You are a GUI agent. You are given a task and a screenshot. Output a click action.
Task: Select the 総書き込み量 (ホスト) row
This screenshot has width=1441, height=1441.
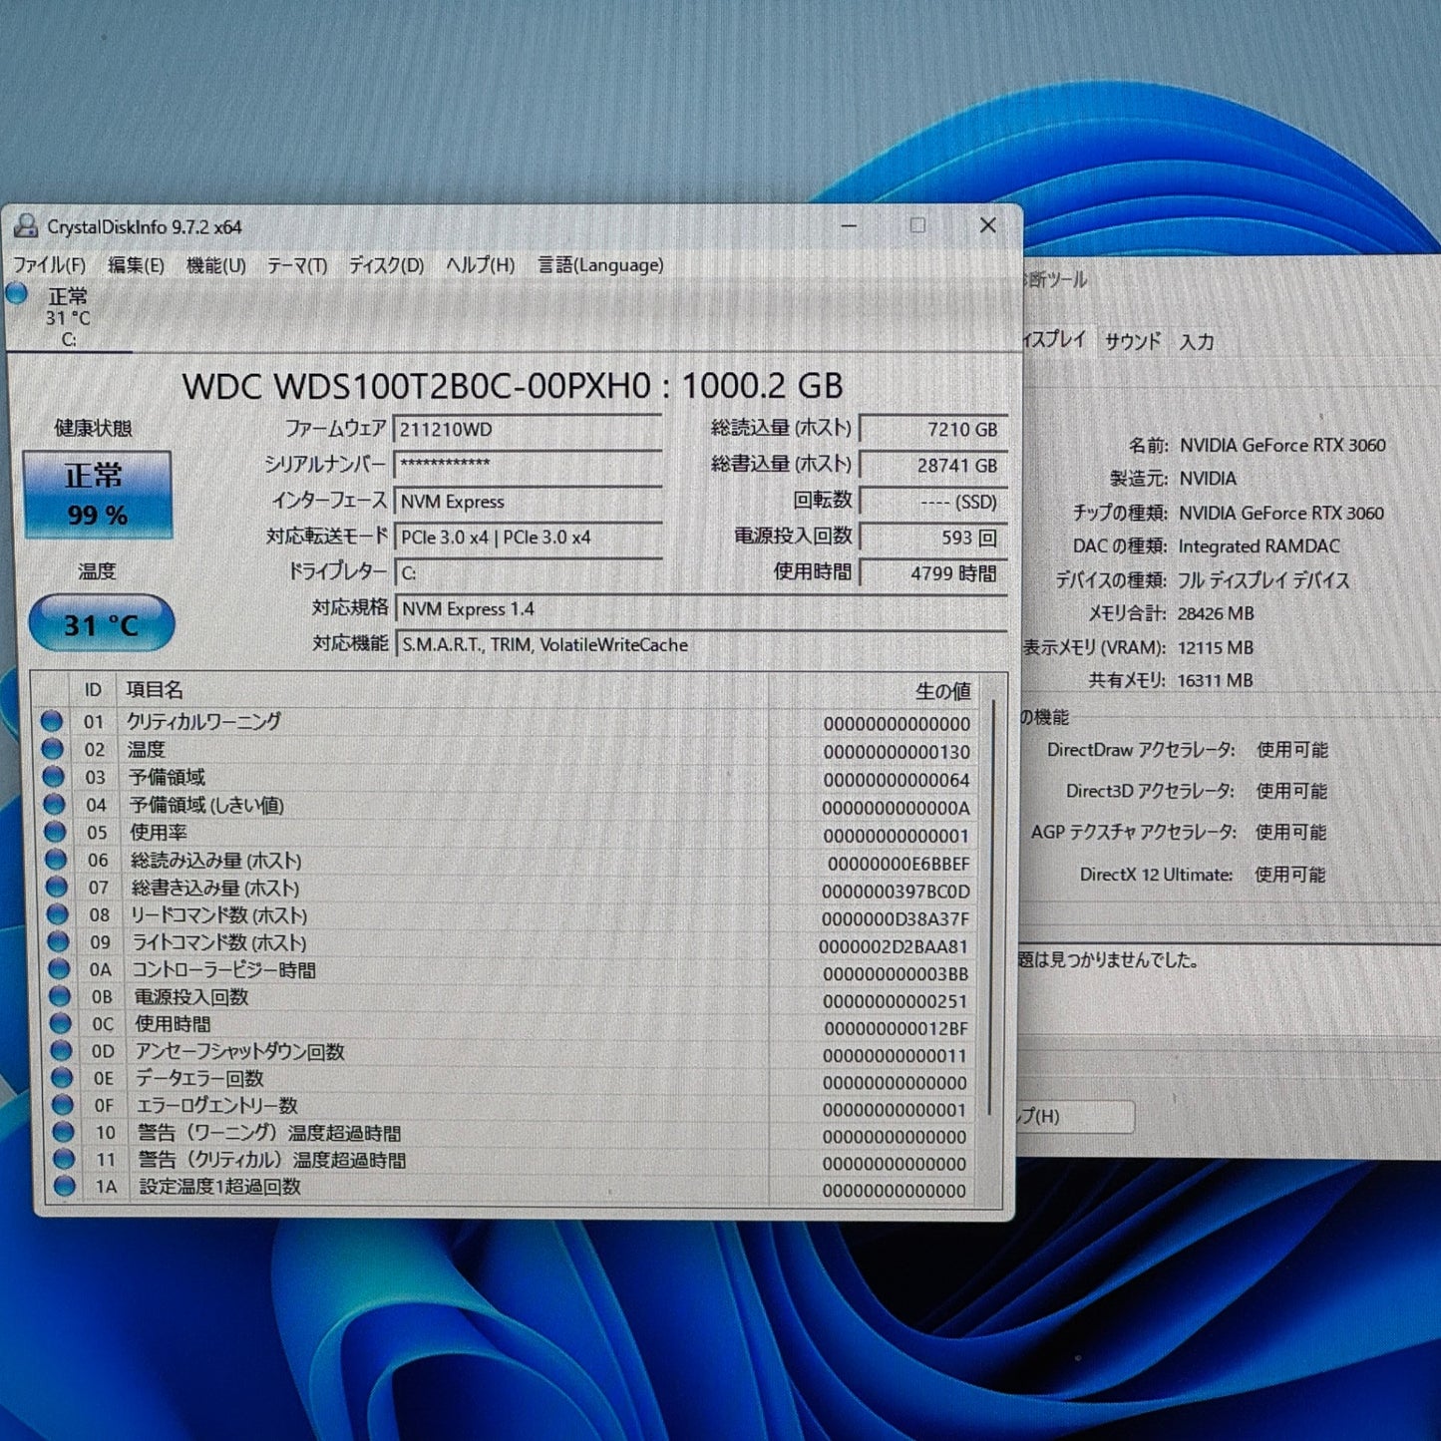(511, 889)
